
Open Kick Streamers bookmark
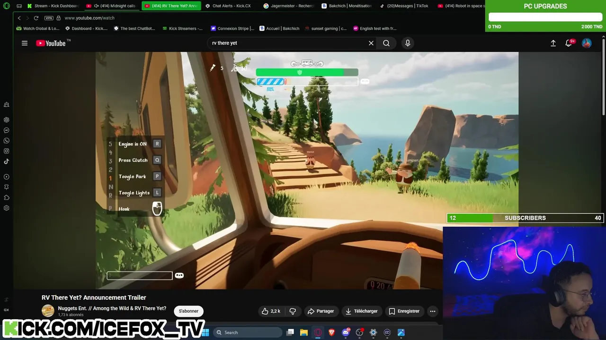182,28
